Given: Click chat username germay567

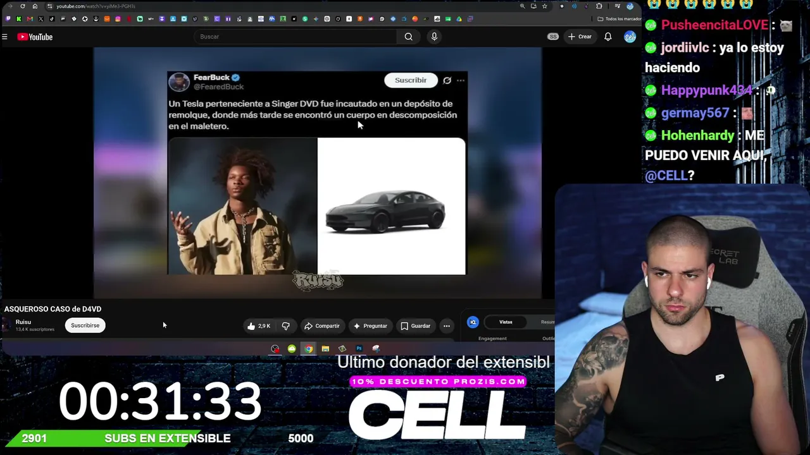Looking at the screenshot, I should tap(695, 113).
